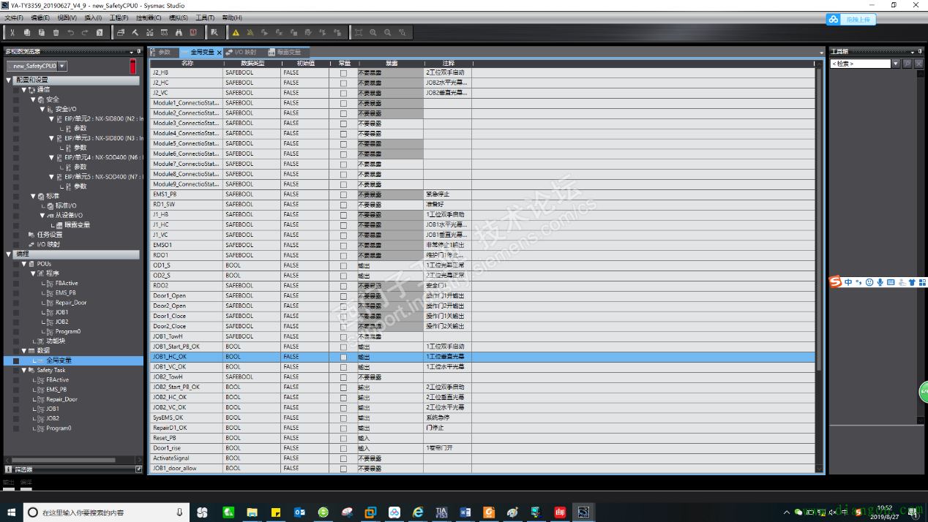Open Microsoft Edge from the taskbar

point(418,512)
